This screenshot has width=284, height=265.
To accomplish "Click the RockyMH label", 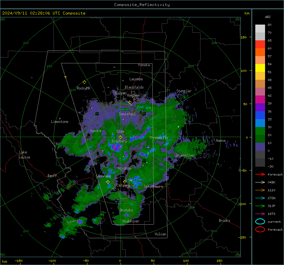I will [83, 88].
